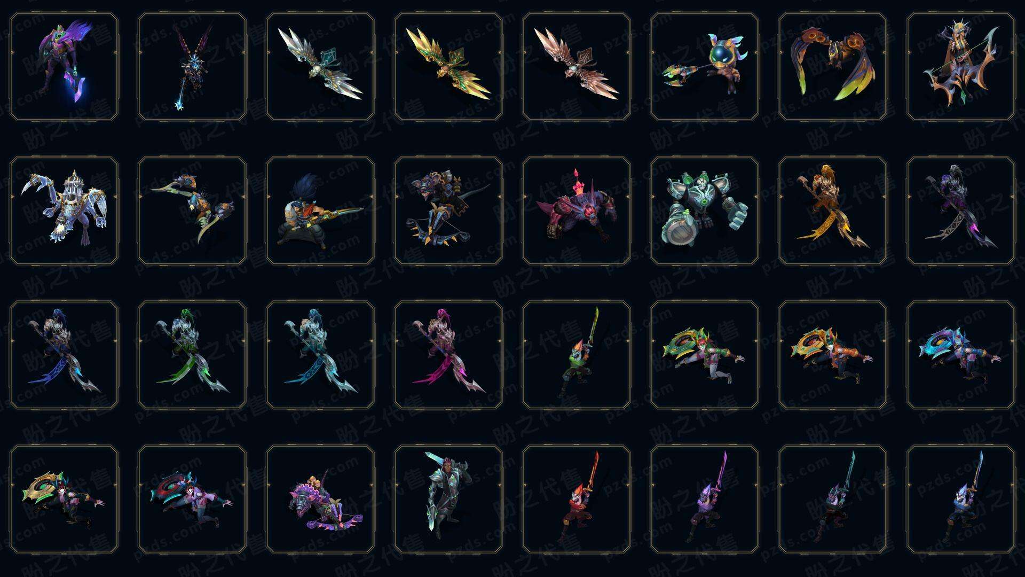Select the silver and teal winged bird
1025x577 pixels.
coord(320,66)
